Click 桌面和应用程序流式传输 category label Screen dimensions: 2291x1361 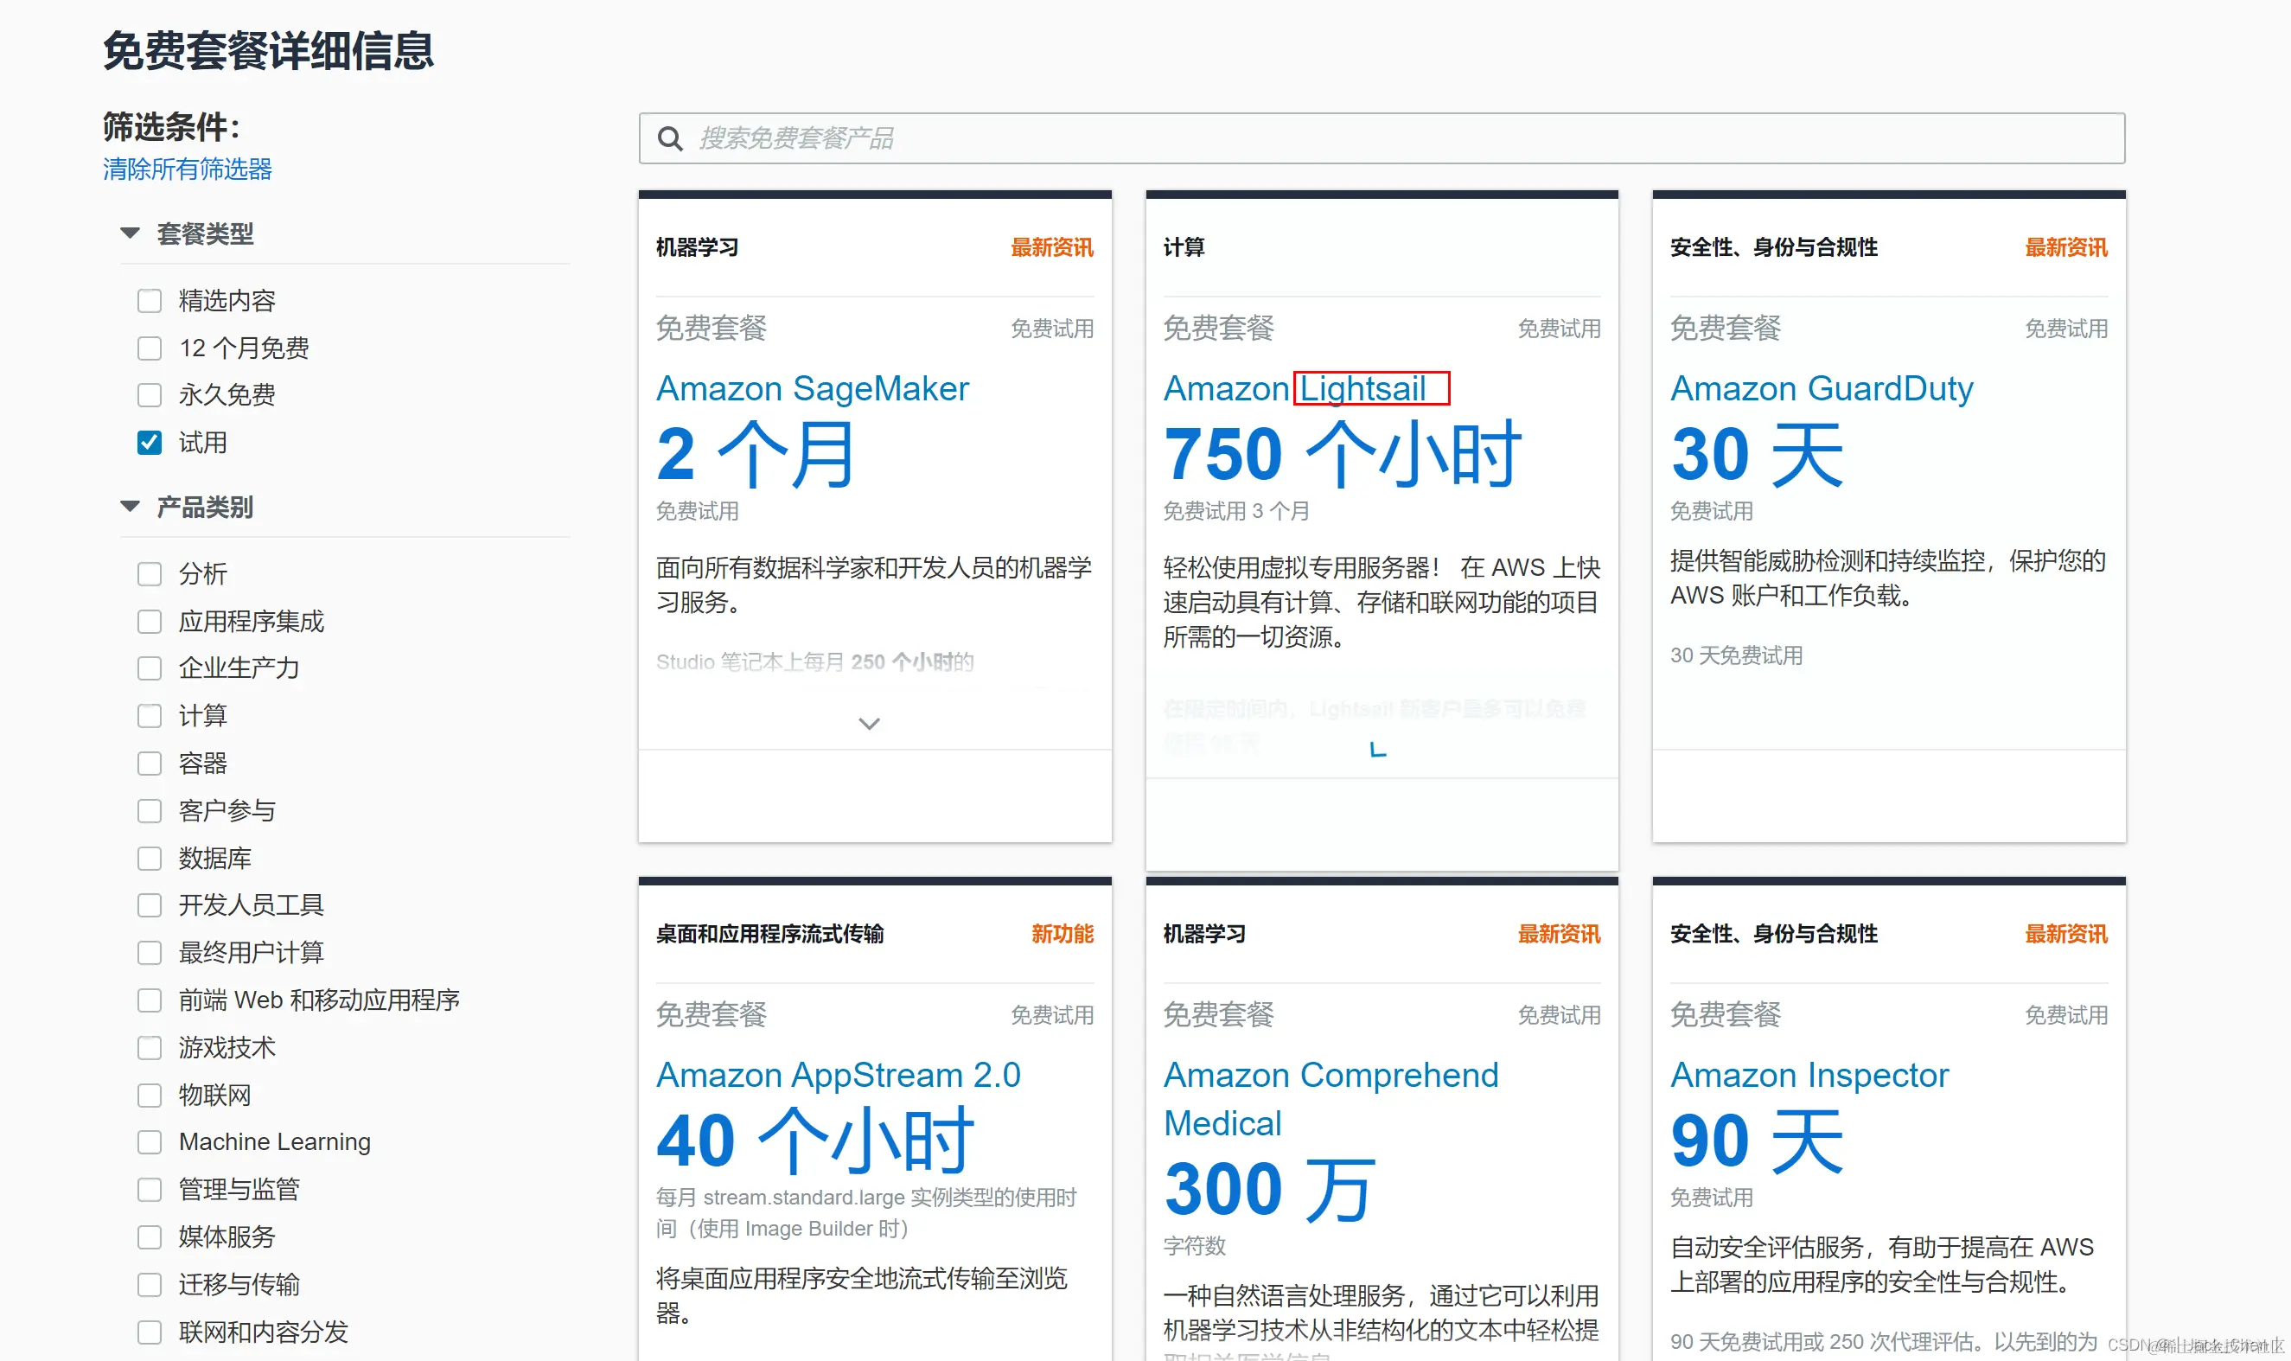770,935
